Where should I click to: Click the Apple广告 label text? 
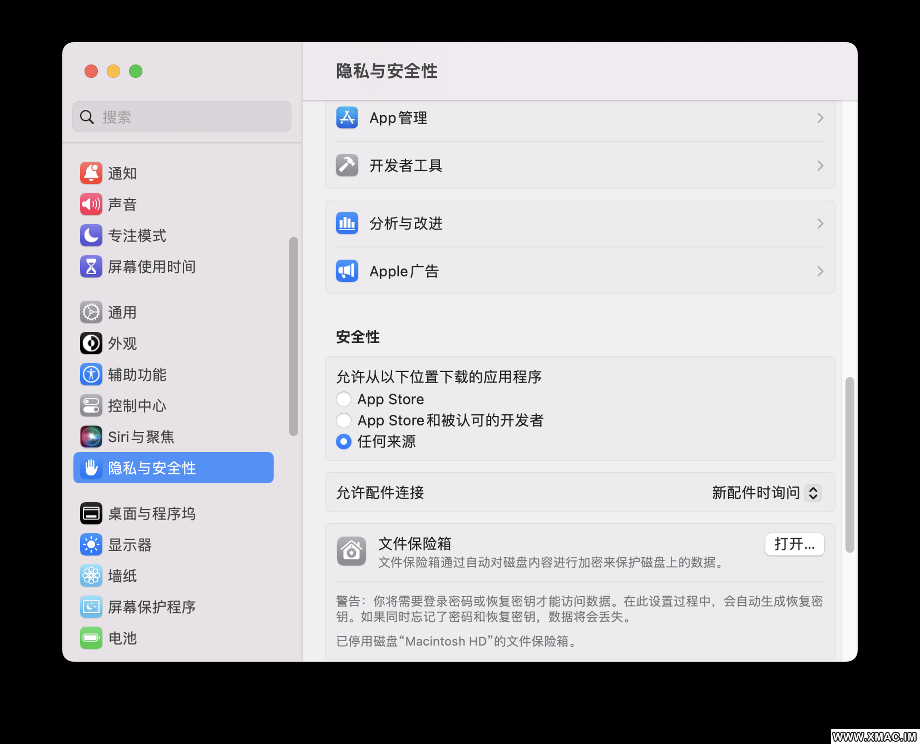(404, 271)
